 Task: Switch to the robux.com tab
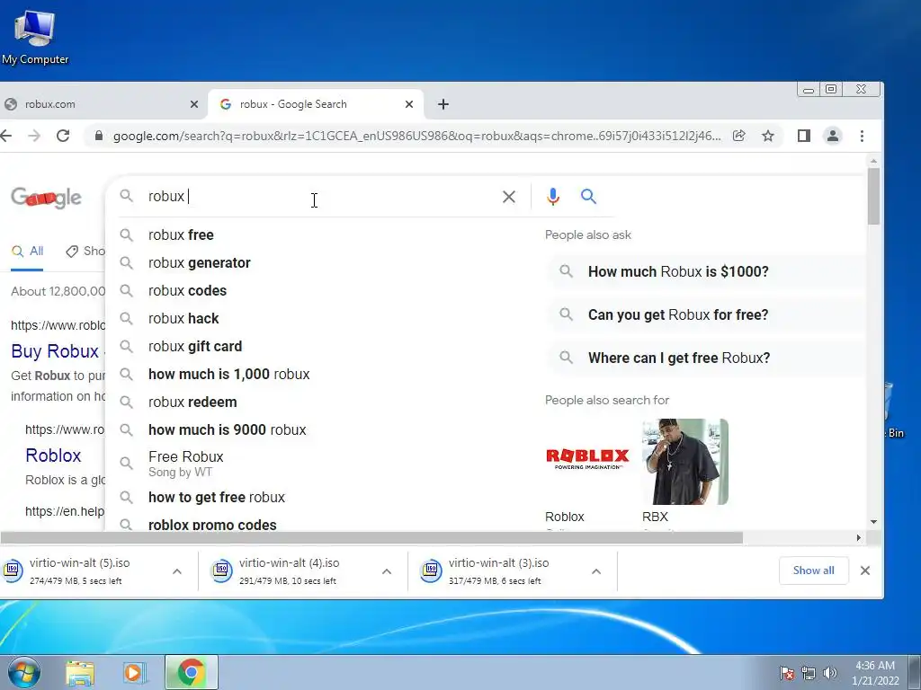click(103, 104)
